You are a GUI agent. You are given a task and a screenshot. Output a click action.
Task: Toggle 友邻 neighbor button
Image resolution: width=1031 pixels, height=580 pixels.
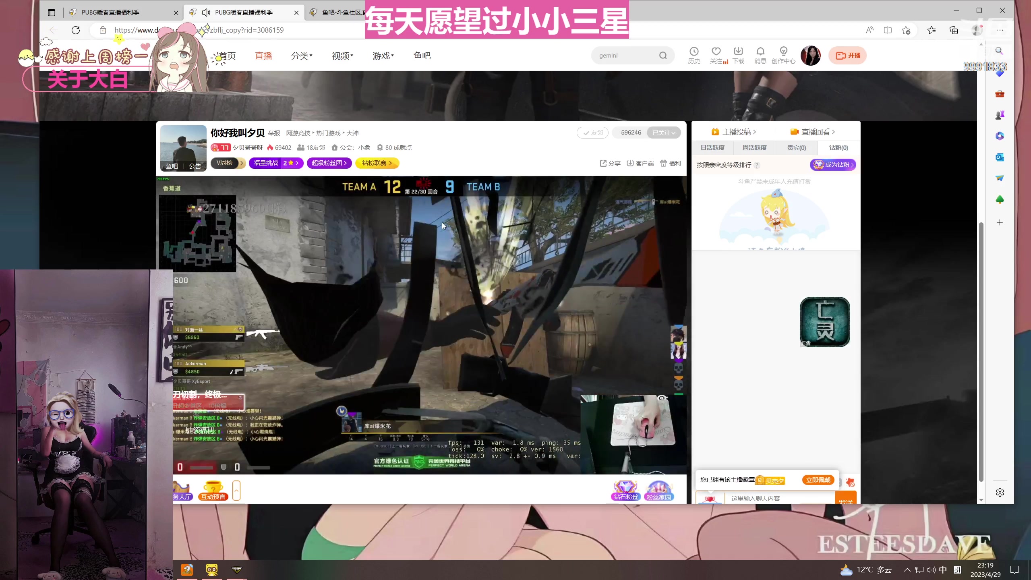592,133
